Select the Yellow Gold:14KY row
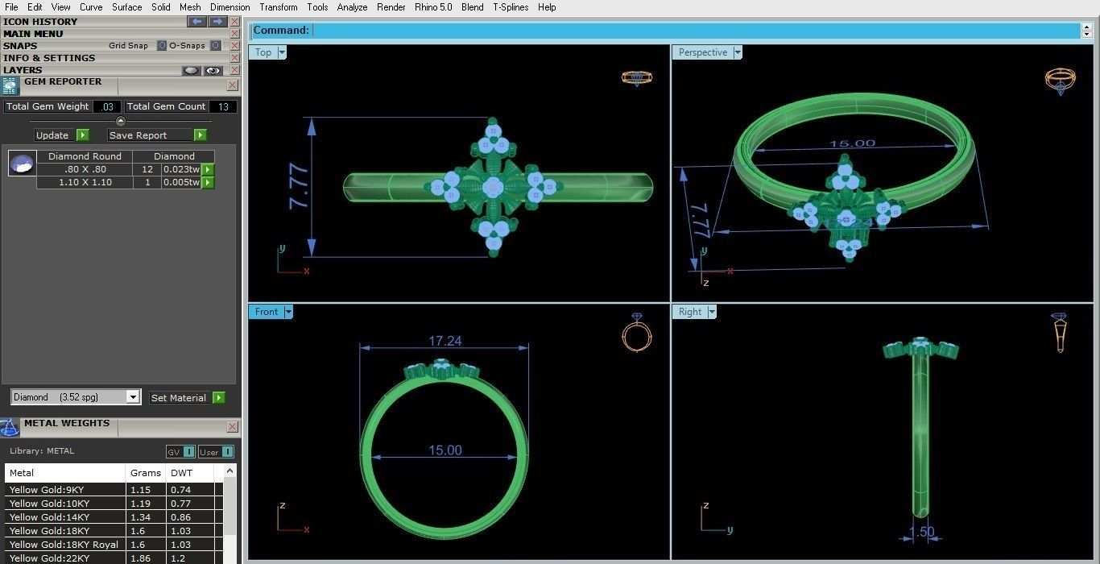The width and height of the screenshot is (1100, 564). click(114, 517)
